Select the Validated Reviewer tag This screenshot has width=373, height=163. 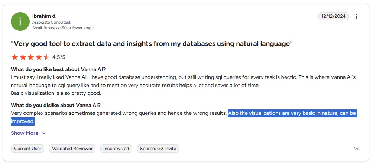pos(72,149)
